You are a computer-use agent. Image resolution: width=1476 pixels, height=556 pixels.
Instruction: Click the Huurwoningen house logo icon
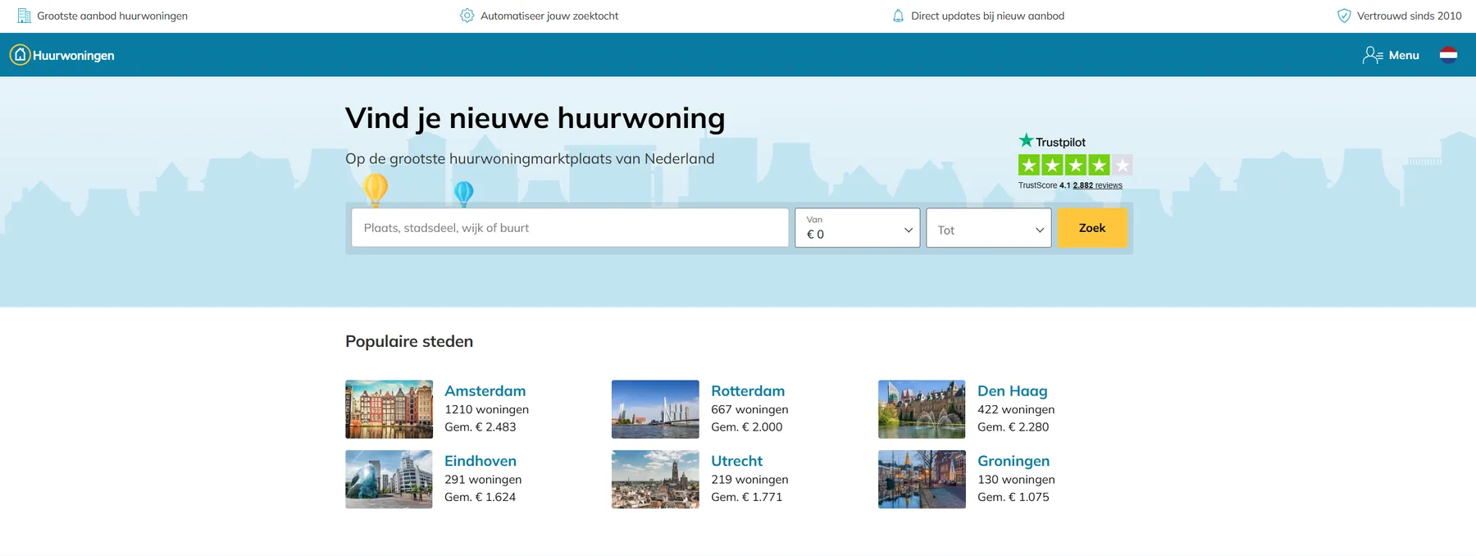[x=20, y=55]
